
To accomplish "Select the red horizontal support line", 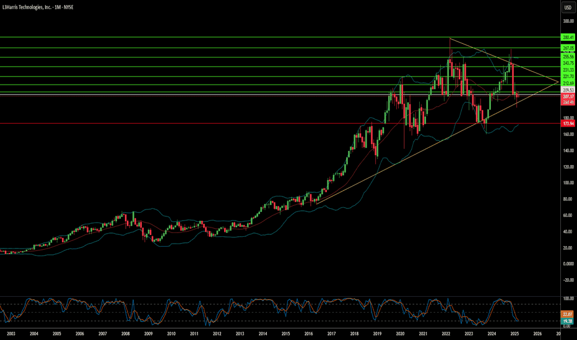I will [280, 124].
